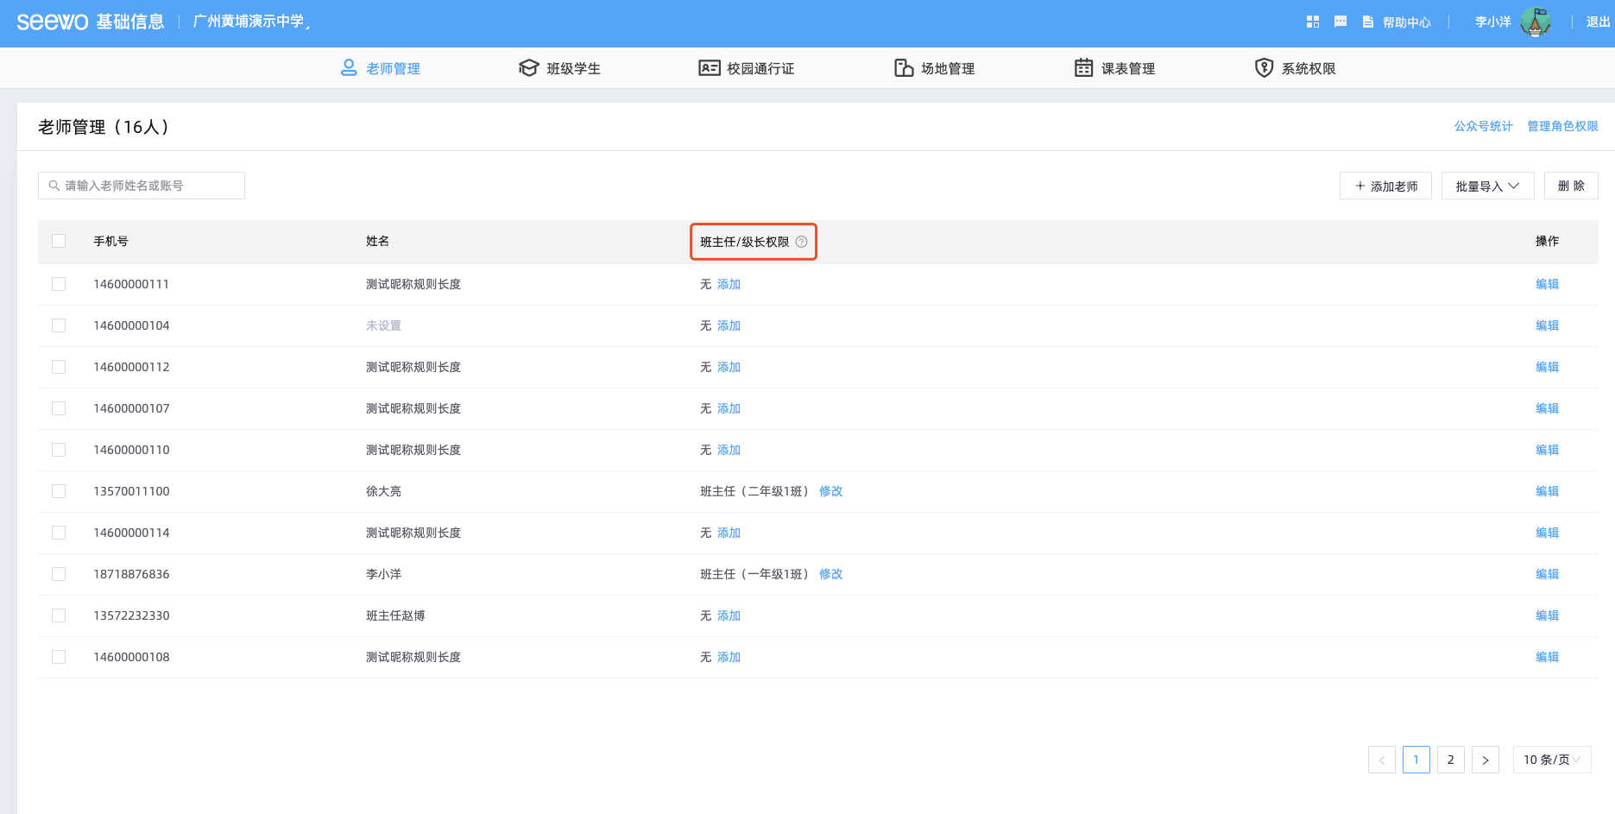Switch to the 场地管理 tab
The width and height of the screenshot is (1615, 814).
pyautogui.click(x=935, y=68)
